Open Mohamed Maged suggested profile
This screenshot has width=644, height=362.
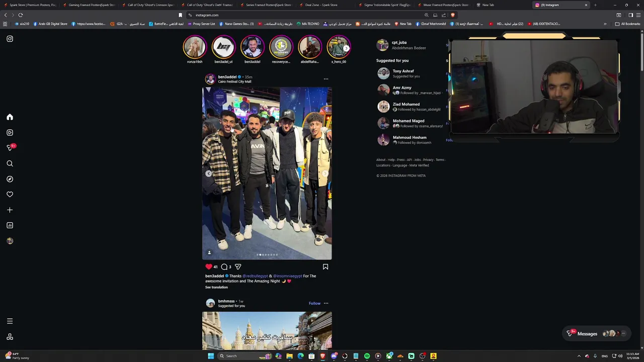[x=409, y=121]
